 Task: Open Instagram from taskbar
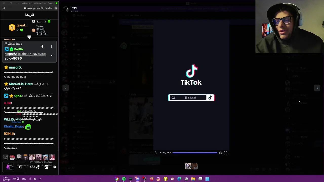pos(158,179)
